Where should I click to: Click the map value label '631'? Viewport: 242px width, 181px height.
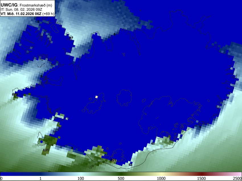[x=46, y=150]
